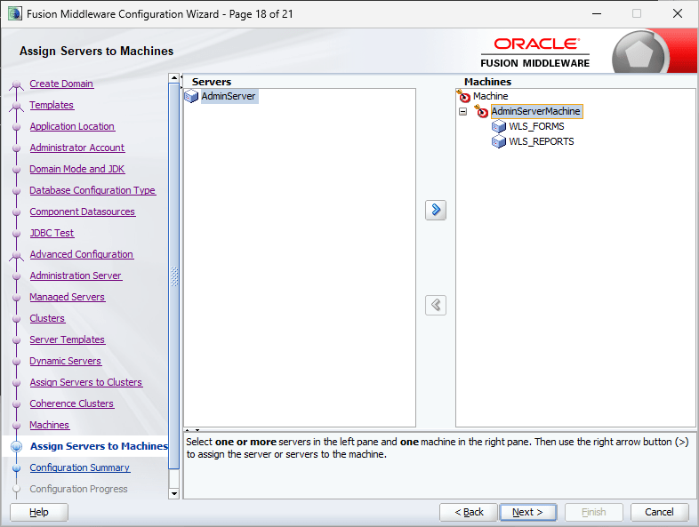The width and height of the screenshot is (699, 527).
Task: Open Database Configuration Type step
Action: 92,191
